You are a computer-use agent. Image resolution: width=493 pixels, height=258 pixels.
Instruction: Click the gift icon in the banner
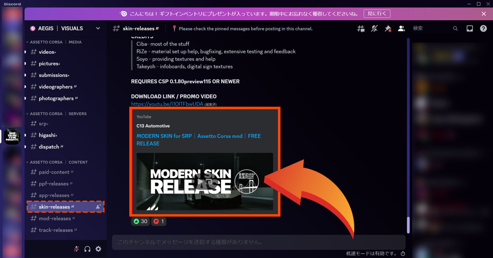click(123, 14)
